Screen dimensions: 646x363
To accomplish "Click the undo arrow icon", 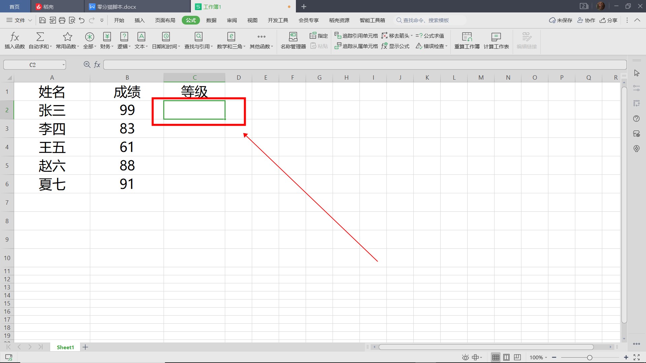I will pos(81,21).
